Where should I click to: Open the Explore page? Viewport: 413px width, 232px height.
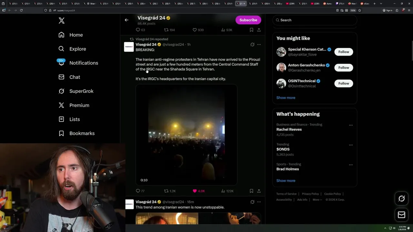[x=72, y=49]
